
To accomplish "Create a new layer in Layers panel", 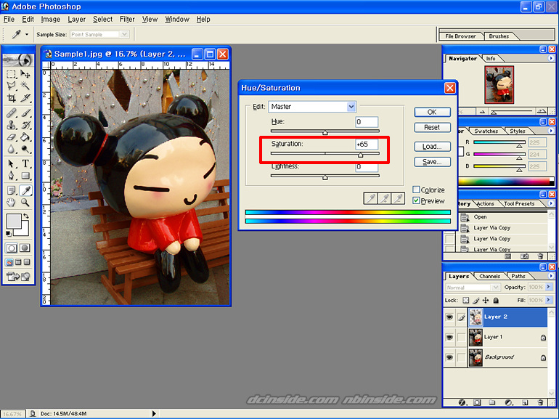I will click(525, 402).
